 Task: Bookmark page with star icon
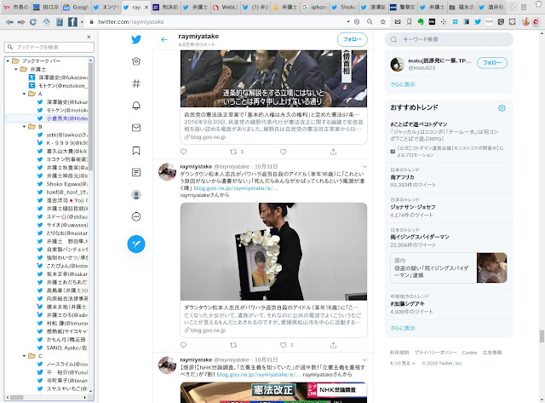click(x=382, y=21)
